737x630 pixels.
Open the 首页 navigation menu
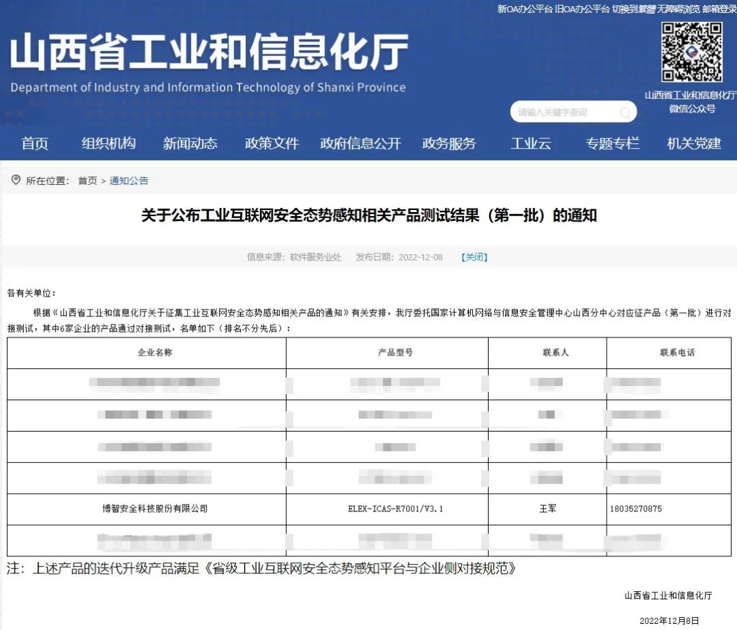coord(35,143)
